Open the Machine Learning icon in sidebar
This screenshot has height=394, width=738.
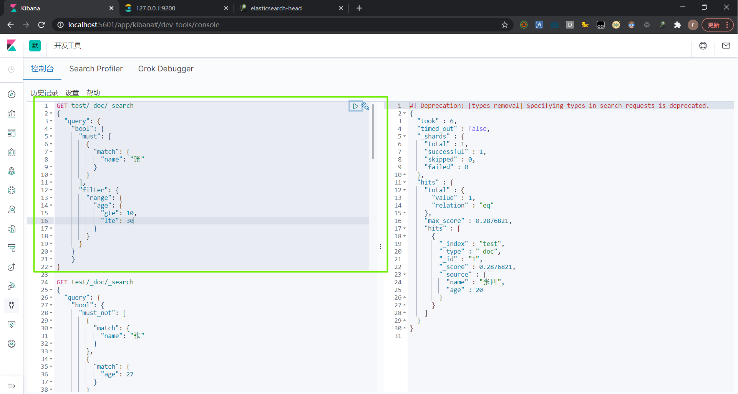tap(12, 190)
